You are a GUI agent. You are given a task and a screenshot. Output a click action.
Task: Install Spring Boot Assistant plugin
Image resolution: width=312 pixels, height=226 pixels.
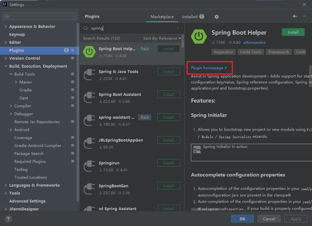168,94
